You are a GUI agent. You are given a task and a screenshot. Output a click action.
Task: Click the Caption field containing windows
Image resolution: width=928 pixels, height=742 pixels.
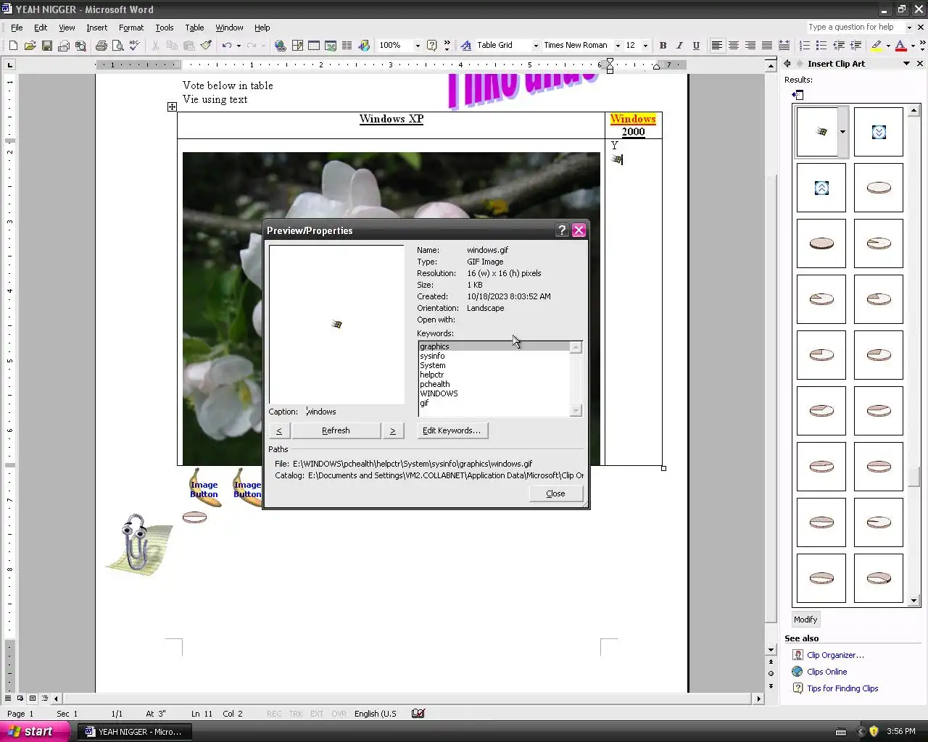(x=354, y=412)
